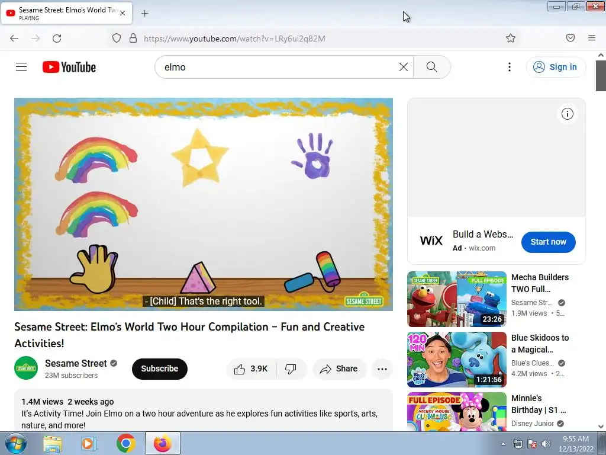Show hidden system tray icons

[503, 444]
